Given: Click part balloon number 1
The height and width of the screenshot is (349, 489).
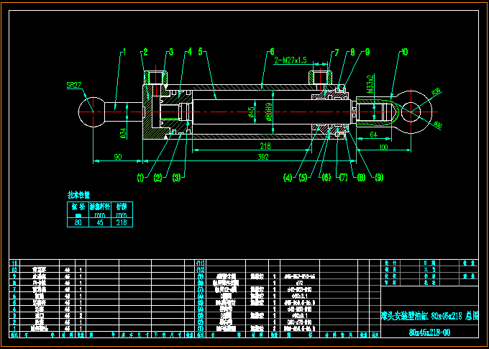Looking at the screenshot, I should tap(123, 52).
